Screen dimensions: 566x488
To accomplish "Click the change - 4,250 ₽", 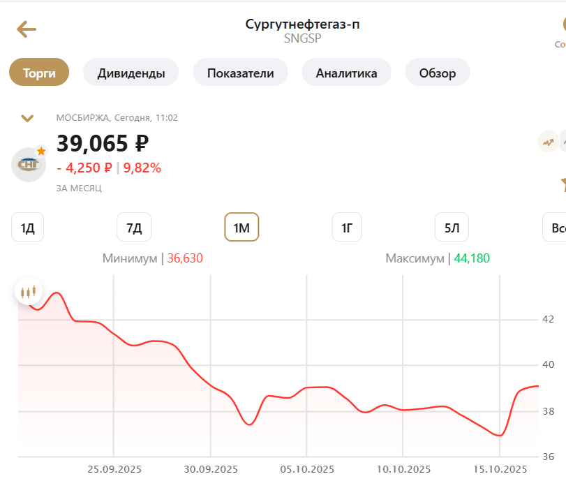I will pyautogui.click(x=84, y=168).
